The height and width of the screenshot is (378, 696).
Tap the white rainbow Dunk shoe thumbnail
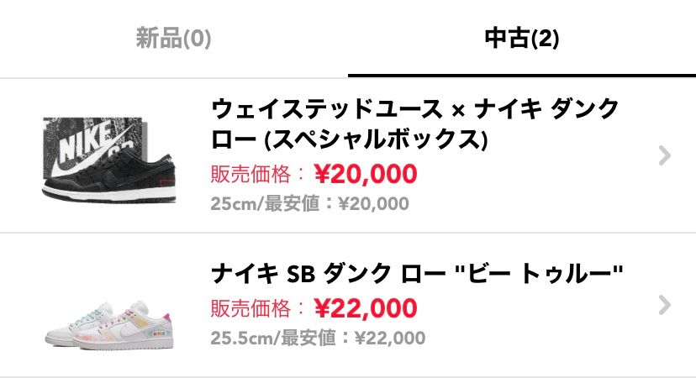[x=108, y=325]
